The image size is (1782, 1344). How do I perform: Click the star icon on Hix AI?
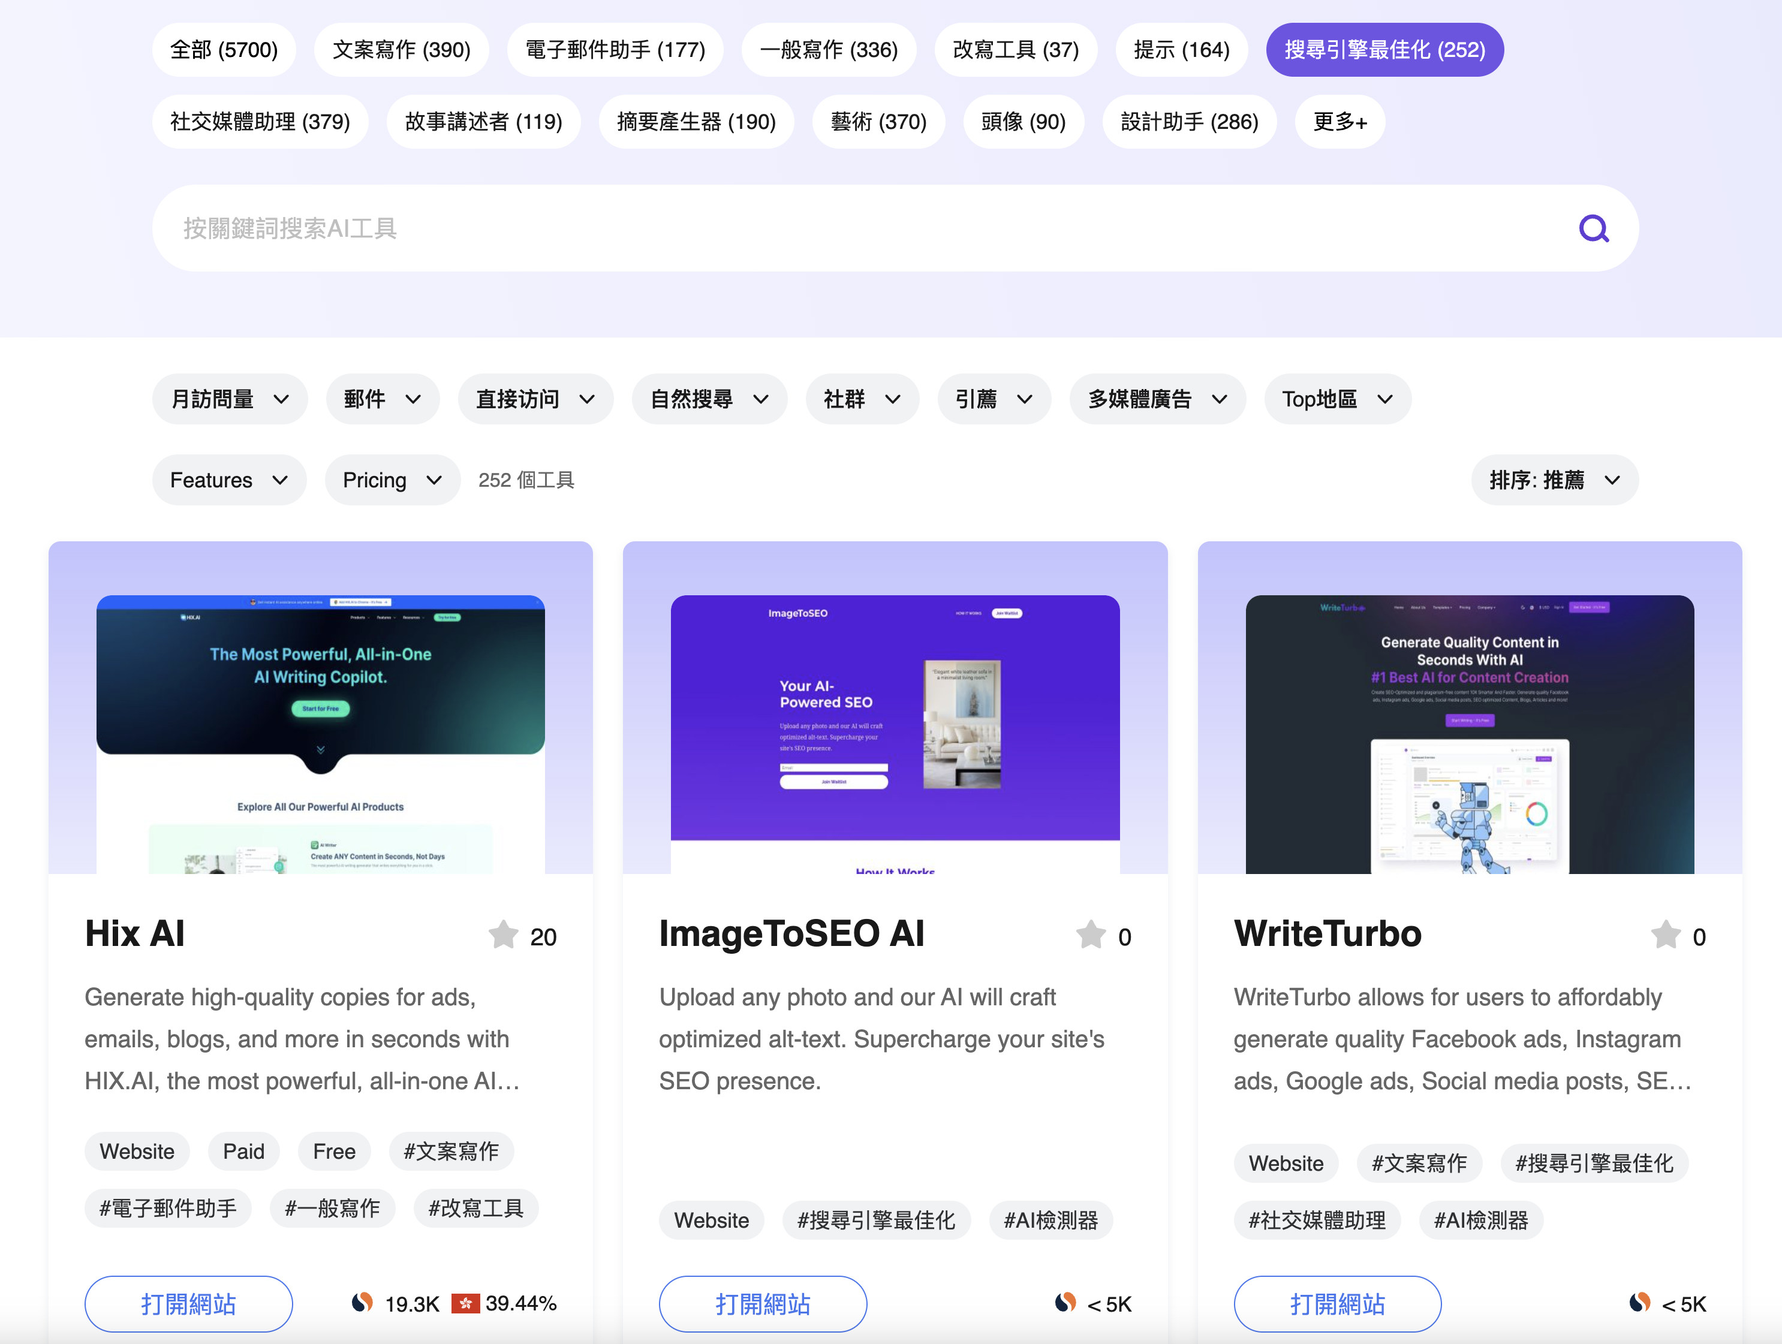(x=504, y=935)
